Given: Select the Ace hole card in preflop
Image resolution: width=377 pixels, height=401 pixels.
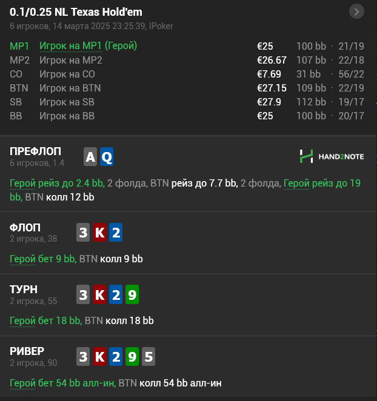Looking at the screenshot, I should tap(90, 156).
